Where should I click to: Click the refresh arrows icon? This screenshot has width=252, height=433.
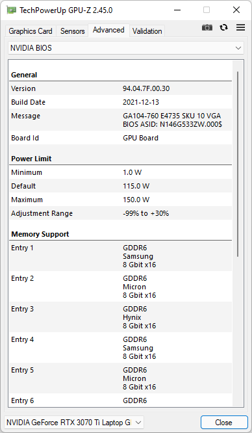coord(224,27)
